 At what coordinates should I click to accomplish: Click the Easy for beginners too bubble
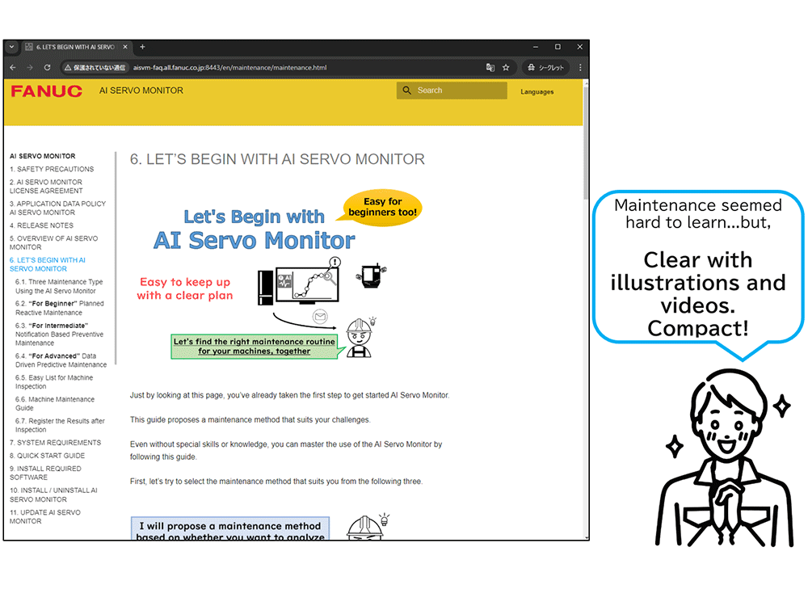tap(382, 207)
